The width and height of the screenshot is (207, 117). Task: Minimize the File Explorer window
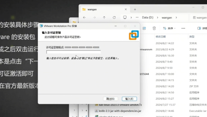click(193, 7)
